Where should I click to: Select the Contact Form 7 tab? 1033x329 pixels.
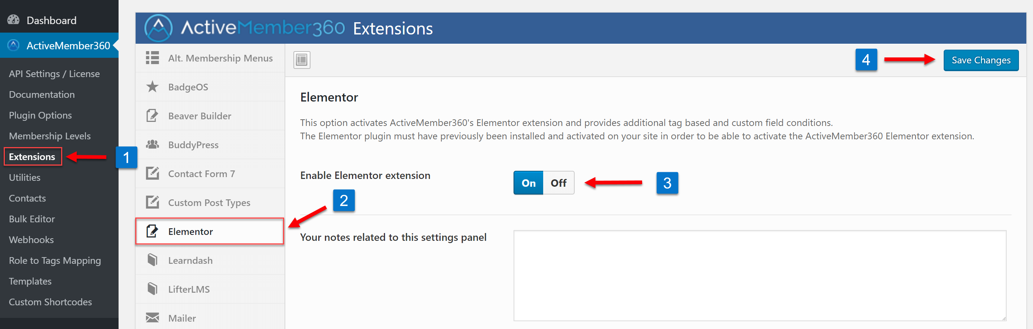coord(210,173)
